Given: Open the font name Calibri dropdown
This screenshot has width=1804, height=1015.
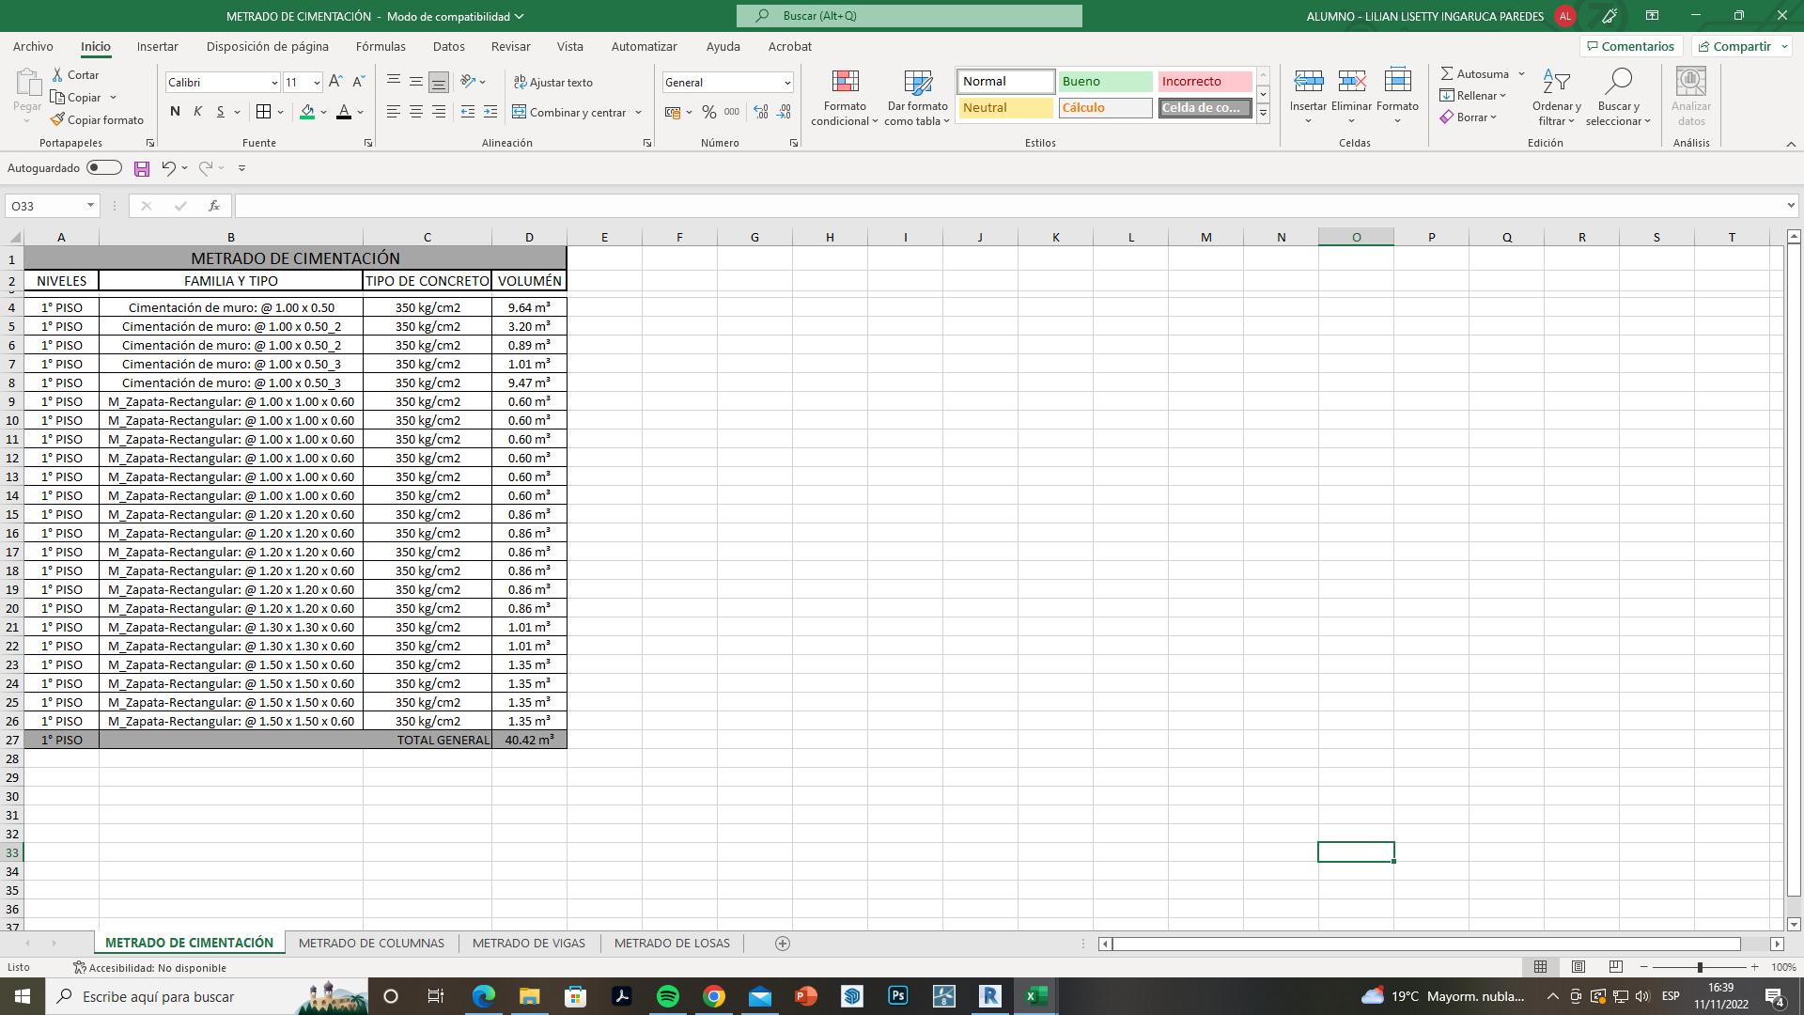Looking at the screenshot, I should pos(274,83).
